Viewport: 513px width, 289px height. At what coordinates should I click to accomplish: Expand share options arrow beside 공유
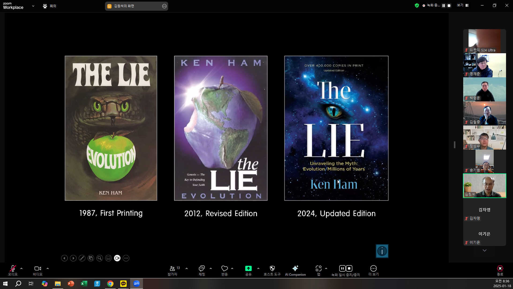[x=258, y=268]
